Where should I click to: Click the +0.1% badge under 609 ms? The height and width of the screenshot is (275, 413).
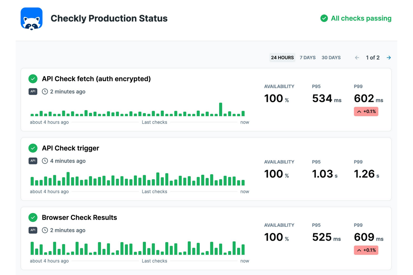click(x=366, y=250)
